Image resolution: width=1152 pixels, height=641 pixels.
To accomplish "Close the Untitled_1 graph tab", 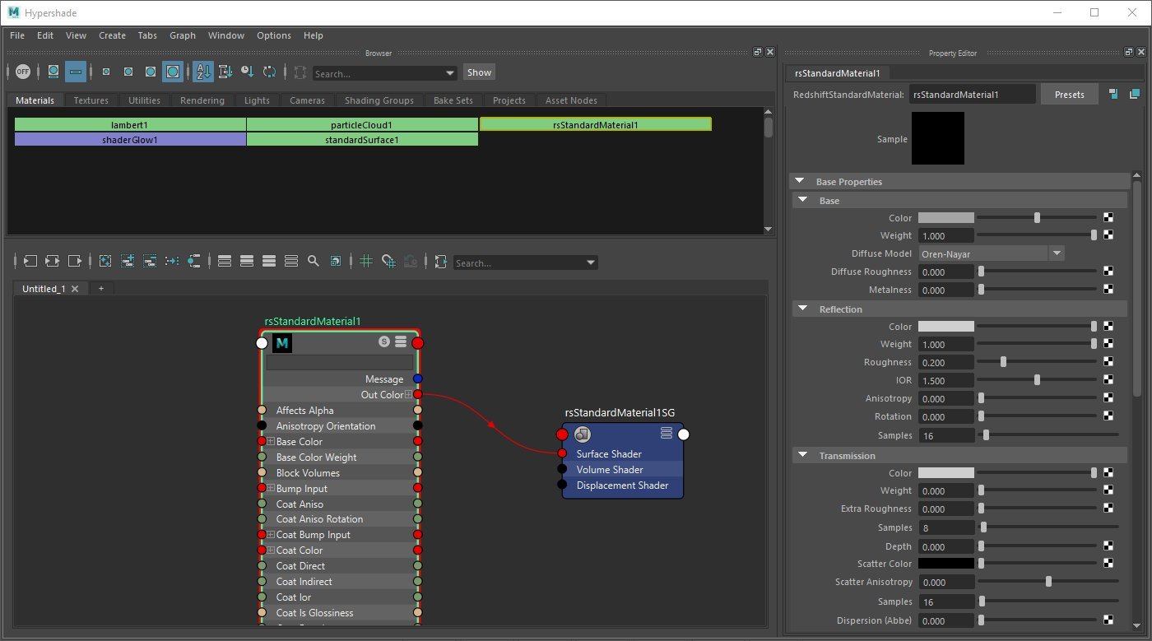I will pos(75,289).
